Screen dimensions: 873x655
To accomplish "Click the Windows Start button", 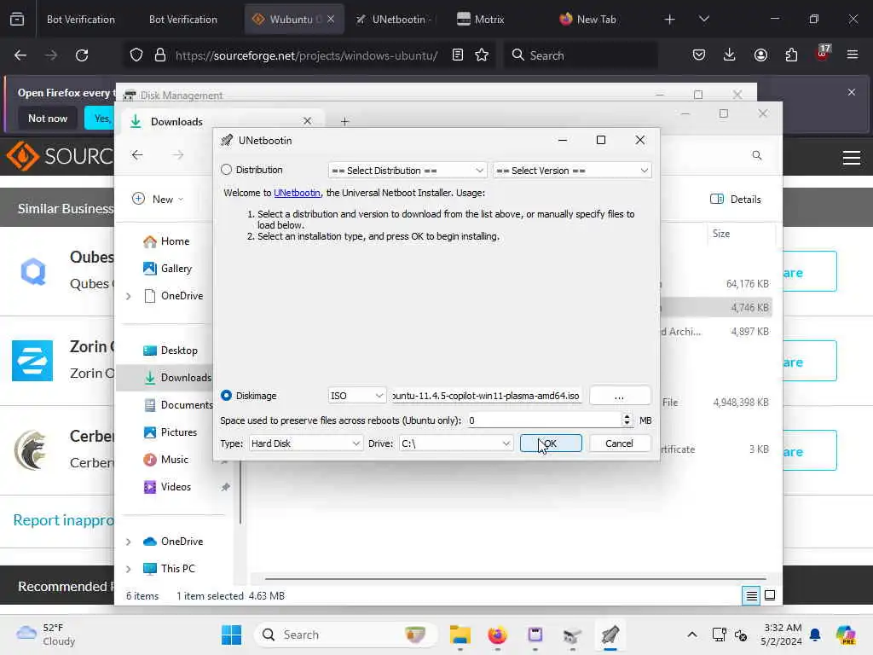I will point(231,635).
